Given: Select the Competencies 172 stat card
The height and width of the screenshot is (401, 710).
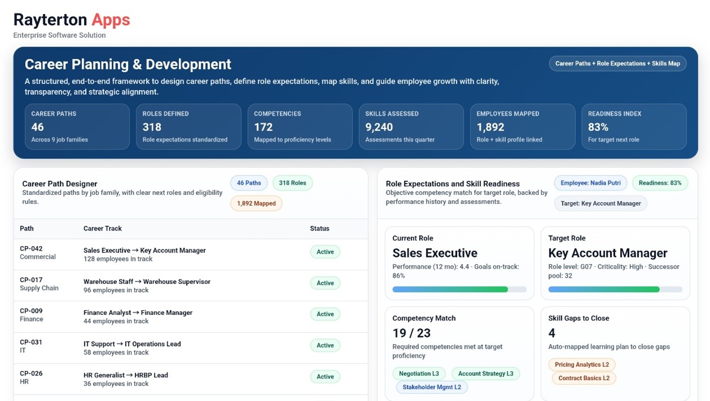Looking at the screenshot, I should pyautogui.click(x=299, y=127).
